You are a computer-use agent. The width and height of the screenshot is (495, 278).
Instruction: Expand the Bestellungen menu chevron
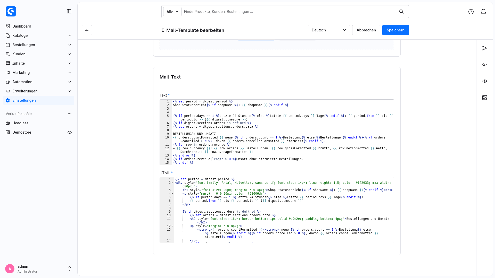tap(70, 45)
